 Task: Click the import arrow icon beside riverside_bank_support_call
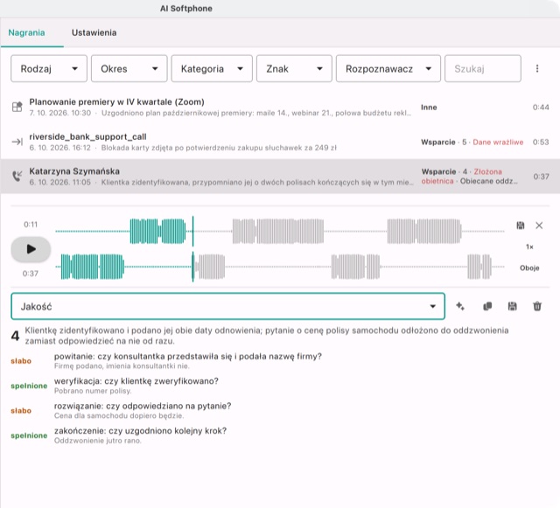17,142
